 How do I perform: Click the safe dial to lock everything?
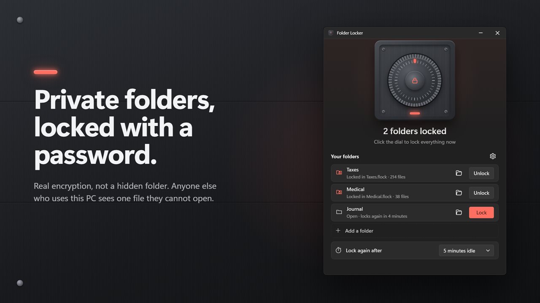point(415,80)
